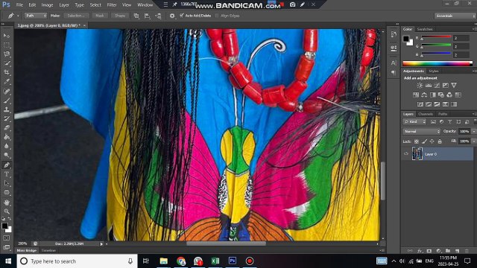Click the Make Mask button
This screenshot has height=268, width=477.
tap(100, 16)
